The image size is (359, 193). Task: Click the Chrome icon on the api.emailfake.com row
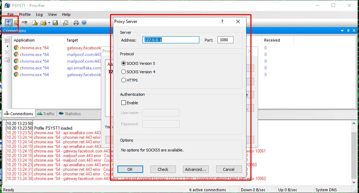coord(16,68)
